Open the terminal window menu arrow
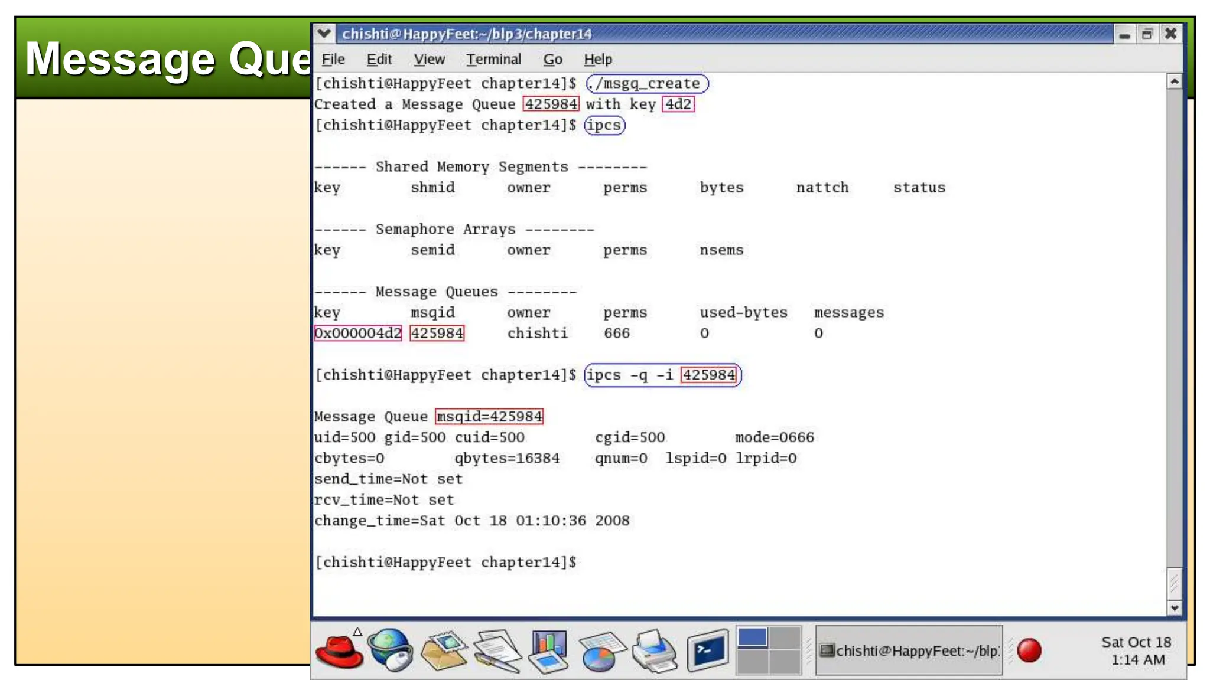This screenshot has width=1210, height=680. (324, 34)
